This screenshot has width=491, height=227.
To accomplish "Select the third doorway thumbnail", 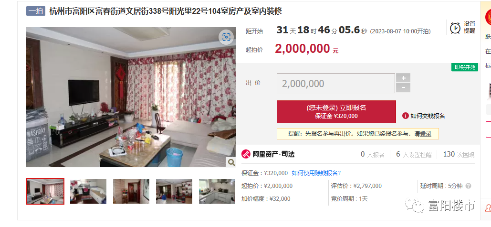I will pyautogui.click(x=131, y=191).
